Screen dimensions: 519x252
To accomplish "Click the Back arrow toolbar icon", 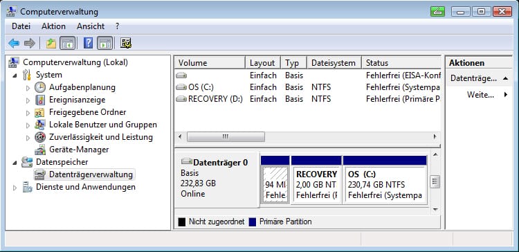I will coord(14,43).
